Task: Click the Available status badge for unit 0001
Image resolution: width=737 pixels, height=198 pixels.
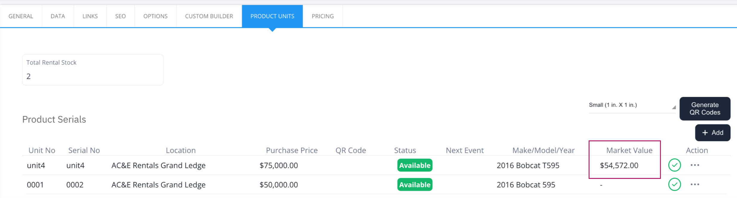Action: (415, 185)
